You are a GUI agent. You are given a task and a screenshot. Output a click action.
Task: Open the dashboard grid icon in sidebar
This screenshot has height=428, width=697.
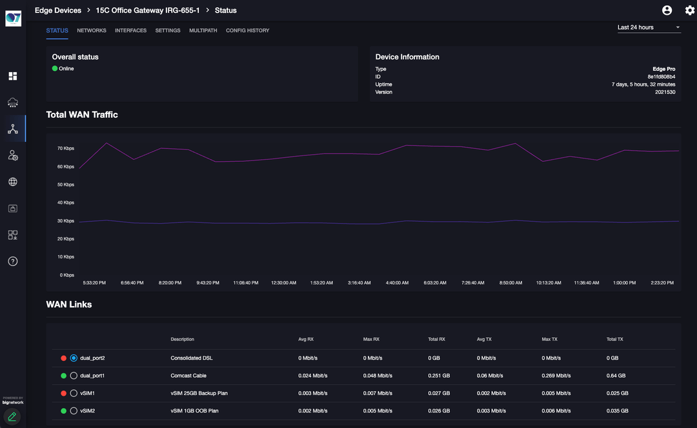[x=13, y=76]
